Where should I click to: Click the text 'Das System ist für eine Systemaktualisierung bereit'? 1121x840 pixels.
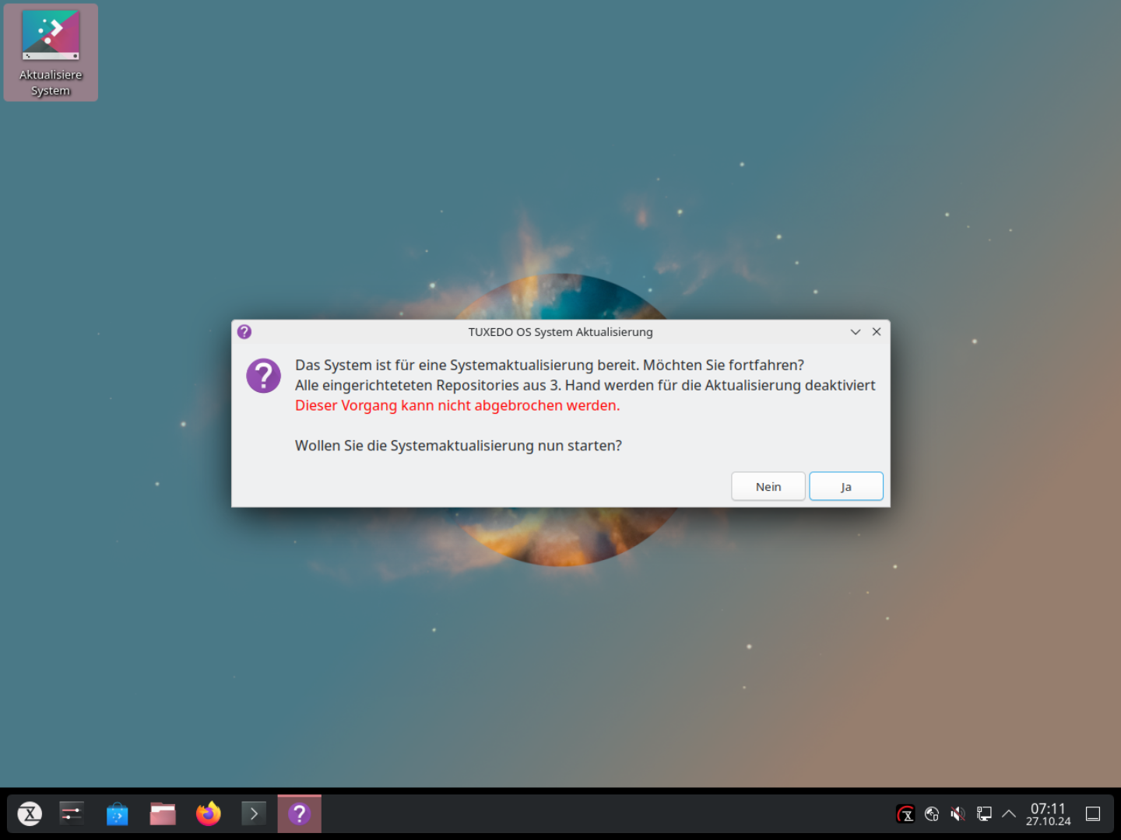(x=466, y=365)
